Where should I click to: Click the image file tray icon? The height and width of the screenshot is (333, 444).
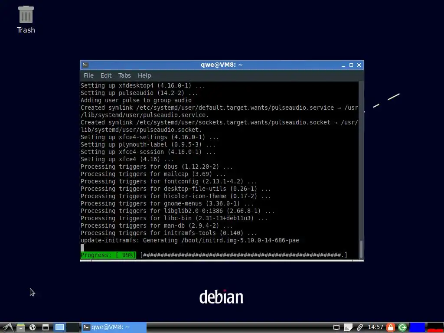pos(348,327)
